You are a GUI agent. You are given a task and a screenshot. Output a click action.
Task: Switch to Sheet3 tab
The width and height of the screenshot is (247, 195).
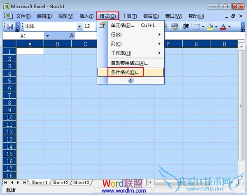pos(81,182)
